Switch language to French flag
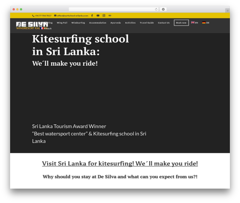240x203 pixels. pos(42,28)
